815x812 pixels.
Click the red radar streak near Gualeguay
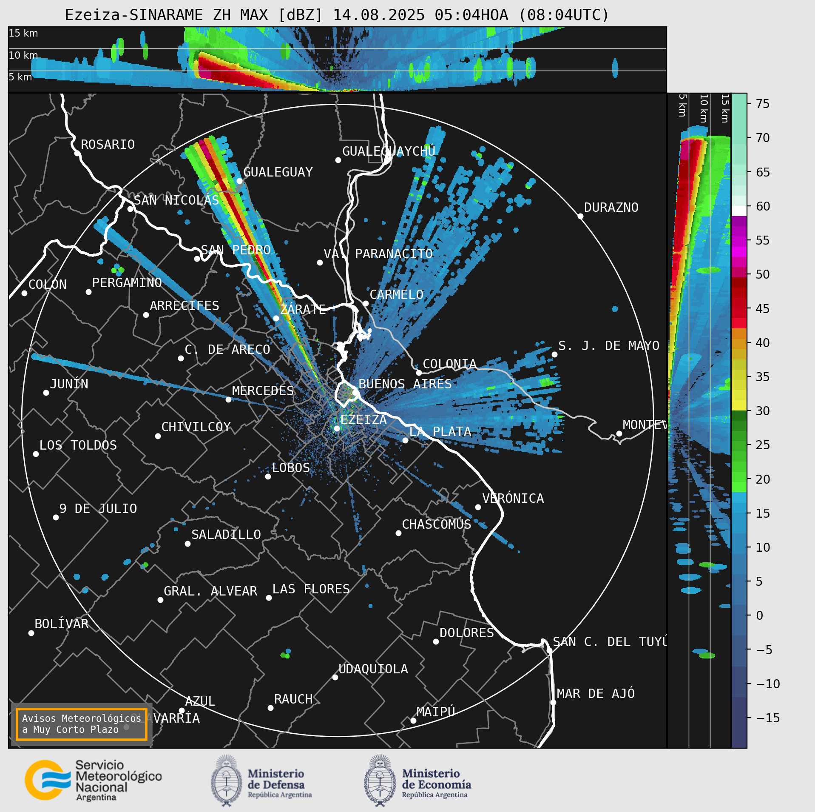[238, 217]
